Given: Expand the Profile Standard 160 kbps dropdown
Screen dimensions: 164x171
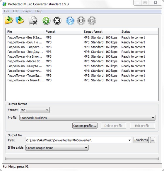Looking at the screenshot, I should (87, 118).
